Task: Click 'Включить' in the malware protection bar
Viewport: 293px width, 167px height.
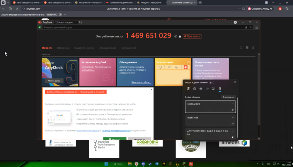Action: click(52, 15)
